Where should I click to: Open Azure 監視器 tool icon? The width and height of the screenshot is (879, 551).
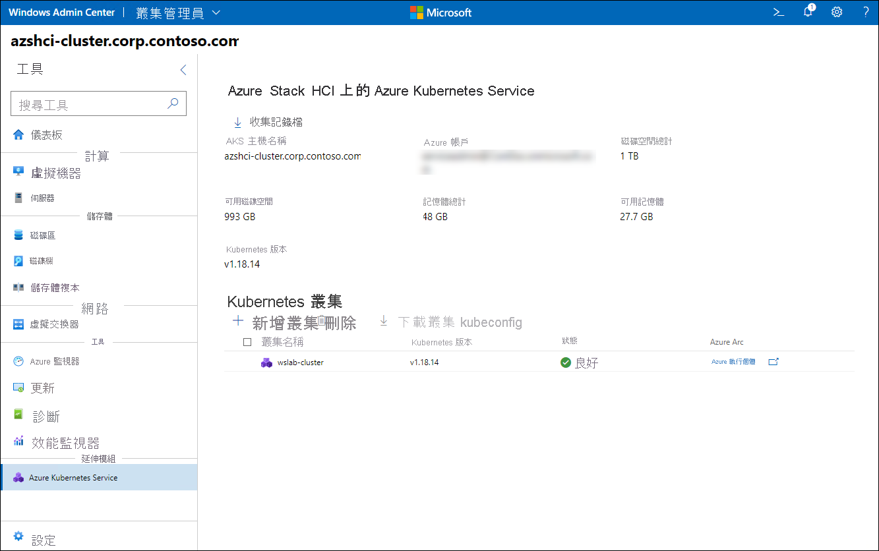(18, 361)
